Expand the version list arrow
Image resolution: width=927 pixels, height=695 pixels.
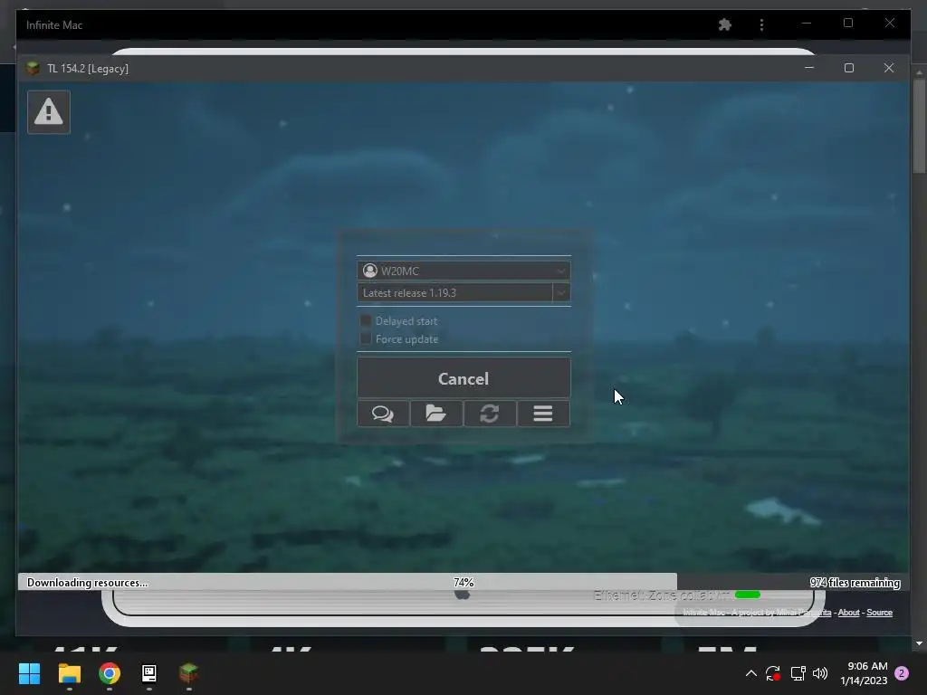(561, 292)
